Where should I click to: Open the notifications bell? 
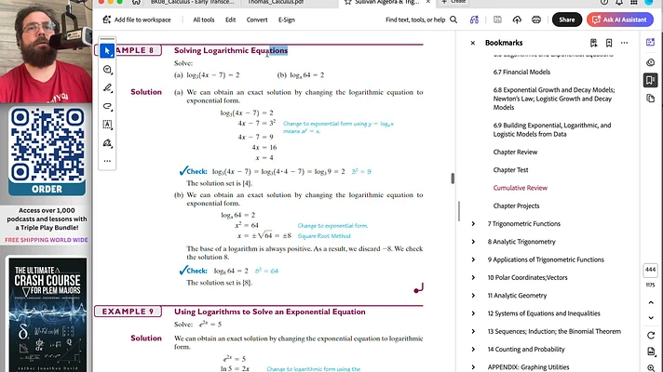619,2
